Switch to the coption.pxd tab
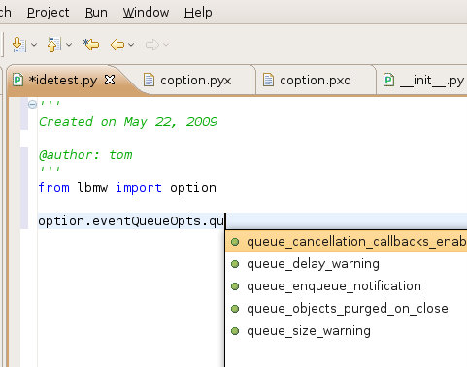Image resolution: width=467 pixels, height=367 pixels. click(315, 81)
